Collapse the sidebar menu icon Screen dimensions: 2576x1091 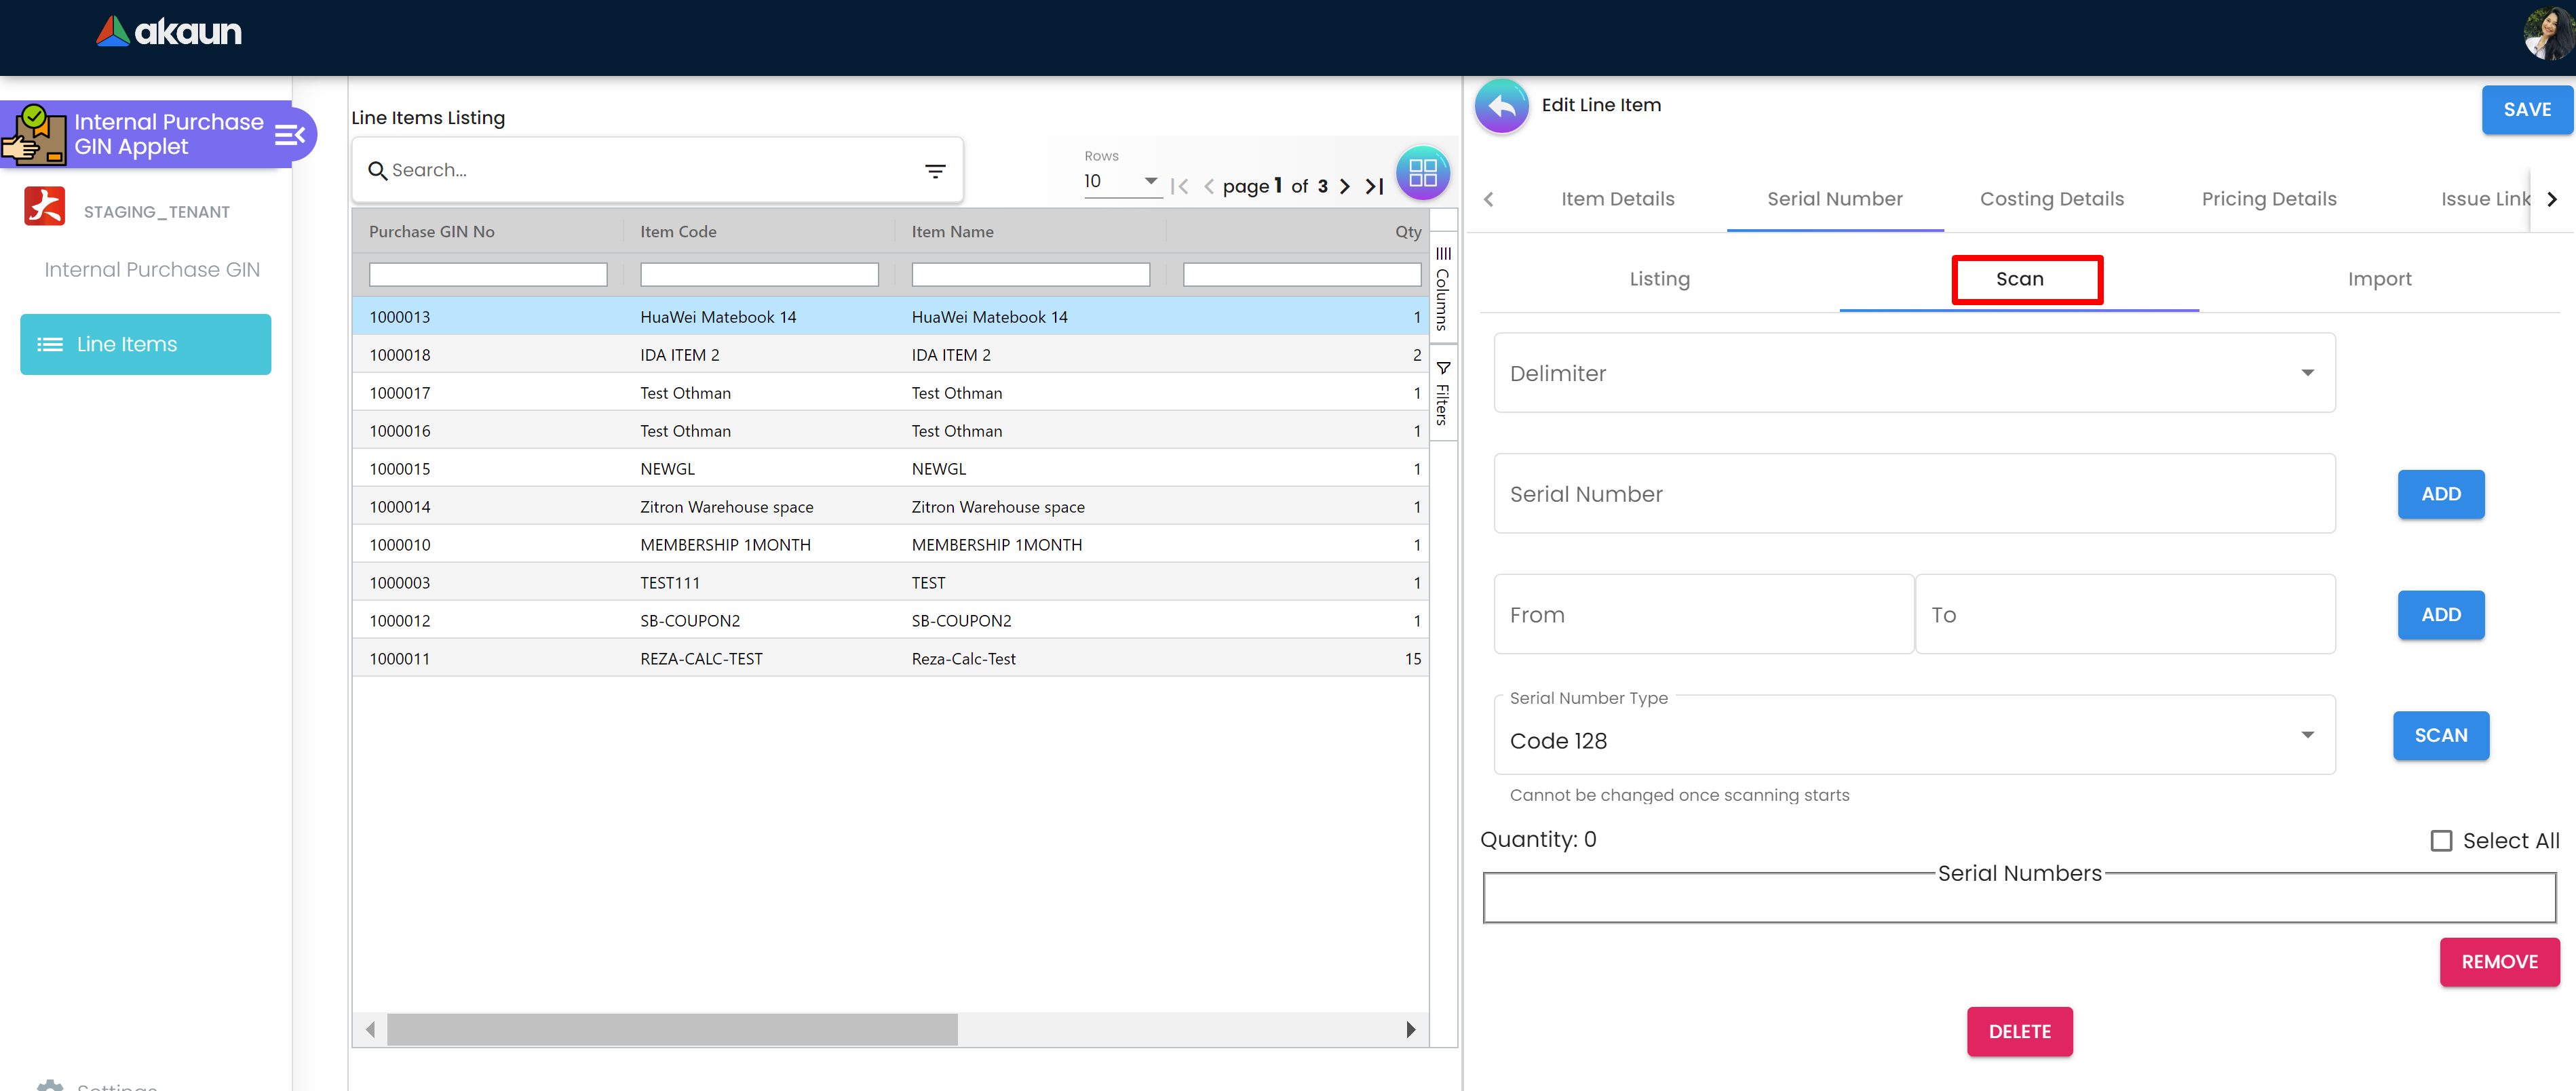(x=289, y=135)
